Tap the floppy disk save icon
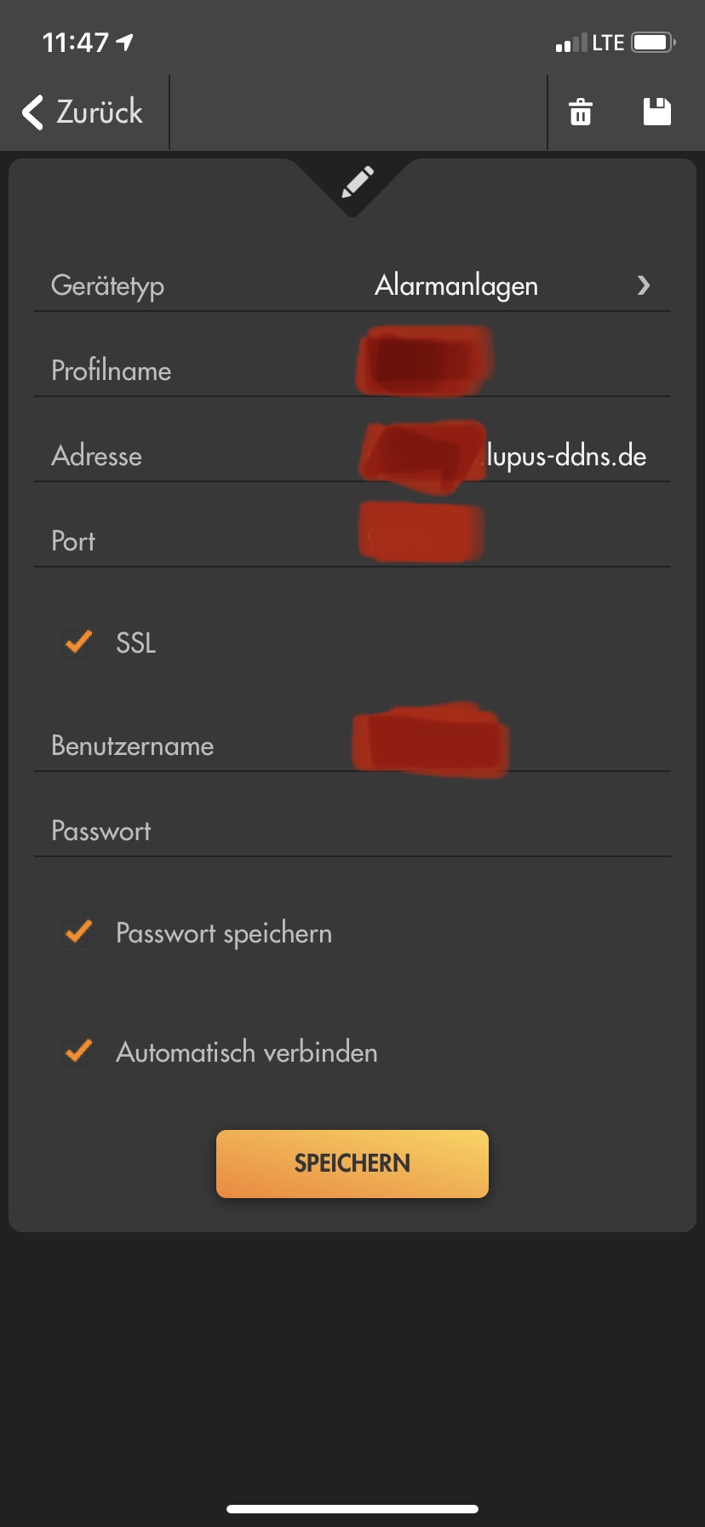The image size is (705, 1527). 656,112
